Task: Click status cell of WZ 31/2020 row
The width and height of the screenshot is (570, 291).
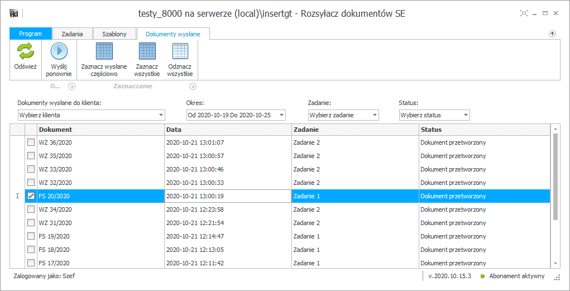Action: point(485,223)
